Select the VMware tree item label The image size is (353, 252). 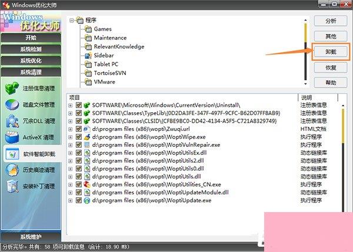tap(105, 82)
